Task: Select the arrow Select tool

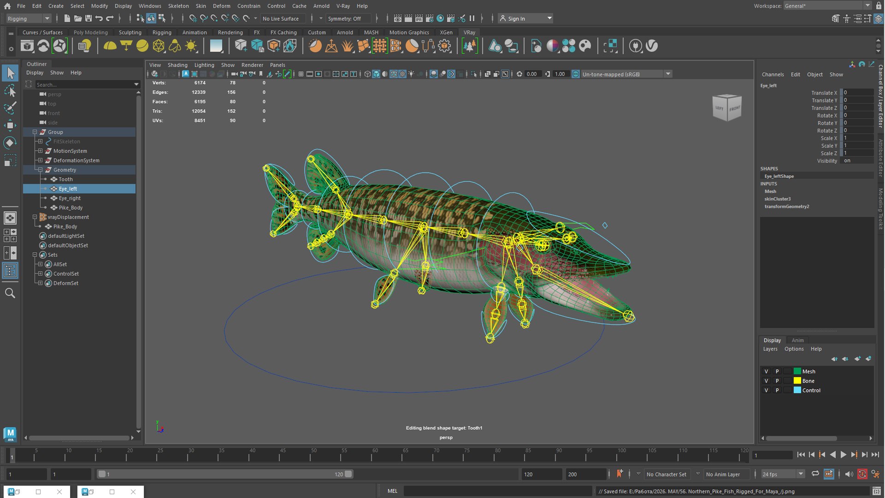Action: [x=10, y=73]
